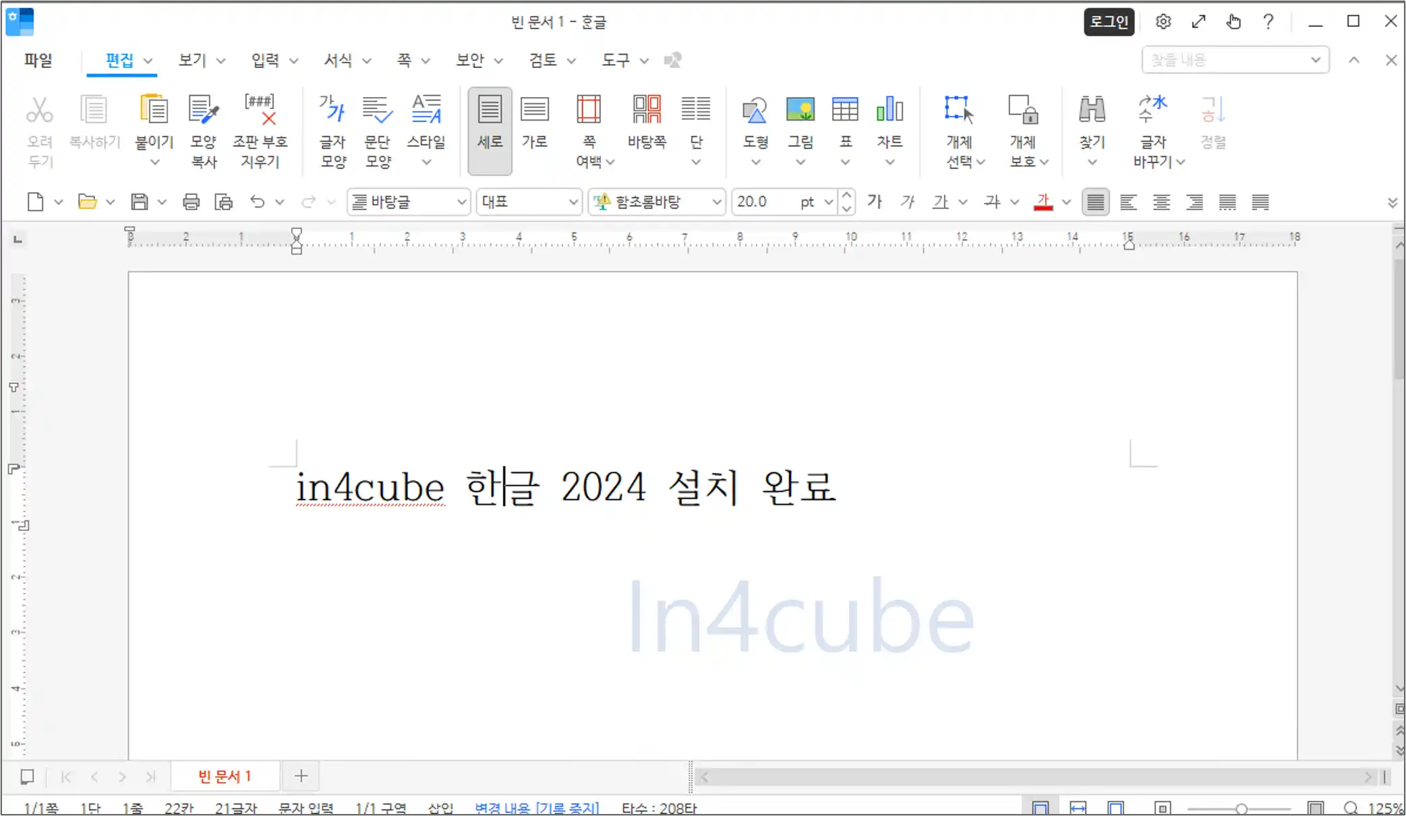The image size is (1406, 816).
Task: Click the open folder icon
Action: (x=87, y=201)
